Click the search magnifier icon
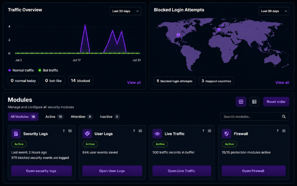This screenshot has width=297, height=186. click(x=284, y=117)
